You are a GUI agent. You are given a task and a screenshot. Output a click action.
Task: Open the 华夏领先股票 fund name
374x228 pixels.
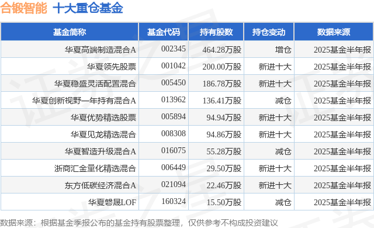click(x=112, y=67)
